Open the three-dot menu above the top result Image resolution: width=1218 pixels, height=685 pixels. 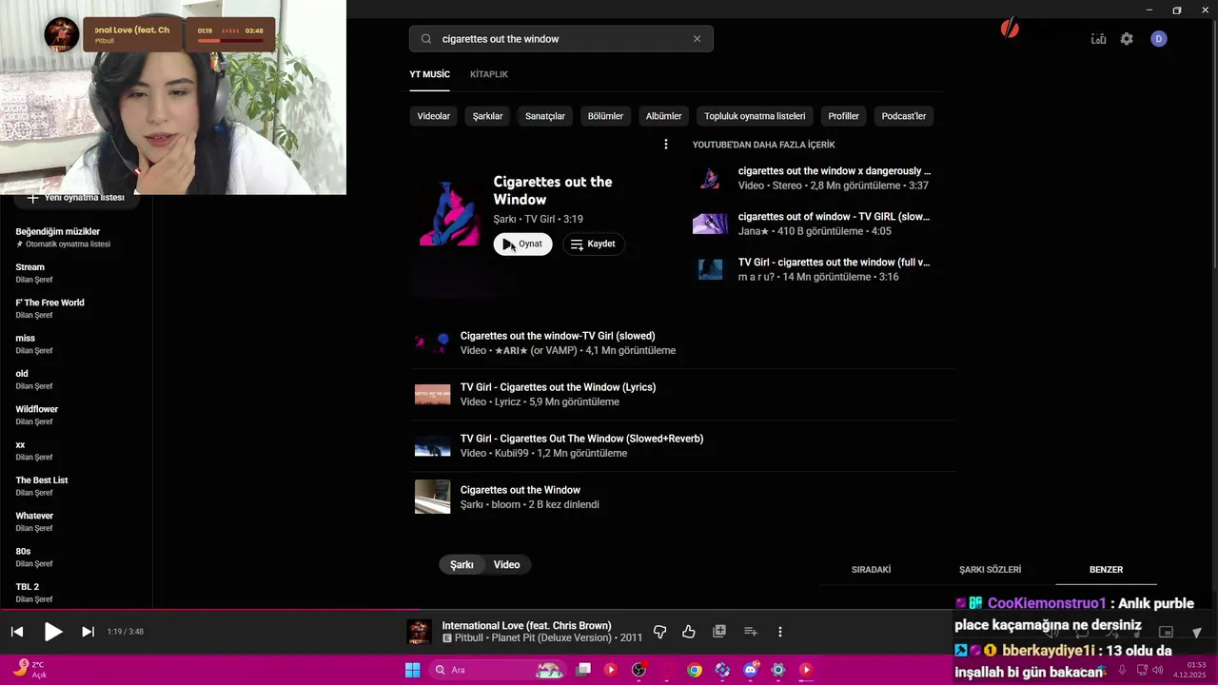pos(666,145)
